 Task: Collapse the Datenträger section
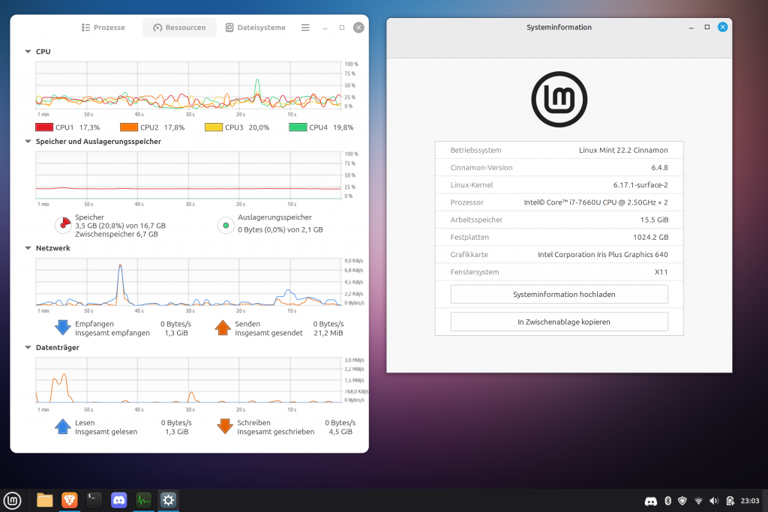coord(28,348)
